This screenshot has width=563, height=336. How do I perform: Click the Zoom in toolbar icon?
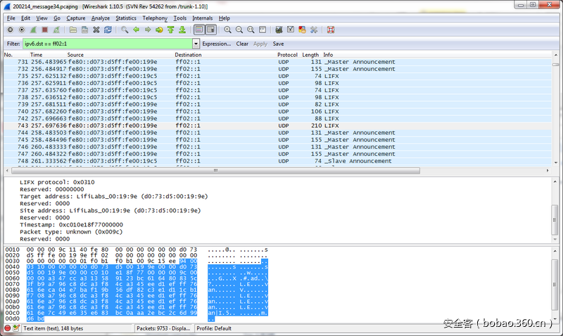(227, 30)
